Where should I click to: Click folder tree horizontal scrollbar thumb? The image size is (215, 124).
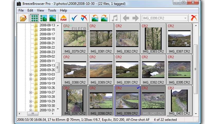pyautogui.click(x=33, y=113)
